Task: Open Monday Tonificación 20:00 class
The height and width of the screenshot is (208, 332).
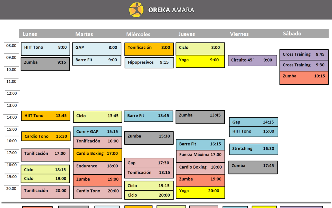Action: (45, 192)
